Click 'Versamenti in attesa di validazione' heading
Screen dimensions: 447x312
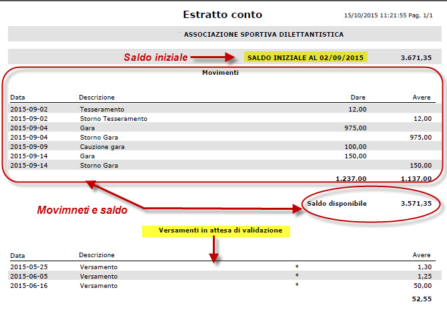tap(220, 230)
